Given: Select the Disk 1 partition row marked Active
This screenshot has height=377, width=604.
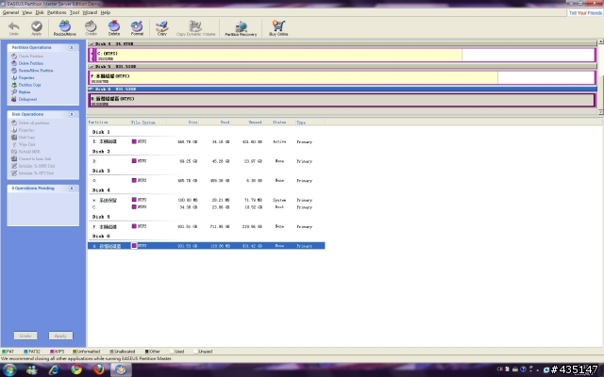Looking at the screenshot, I should 206,141.
